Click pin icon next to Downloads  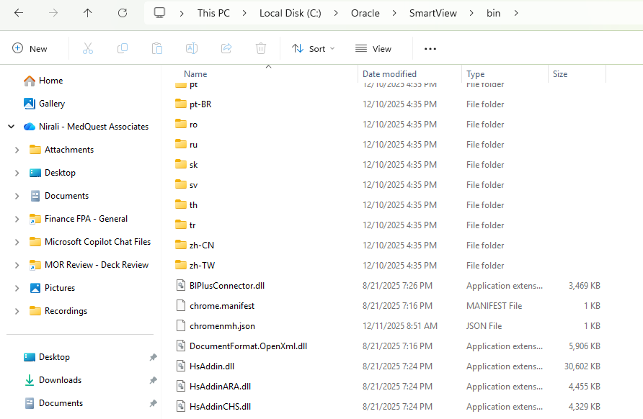153,380
